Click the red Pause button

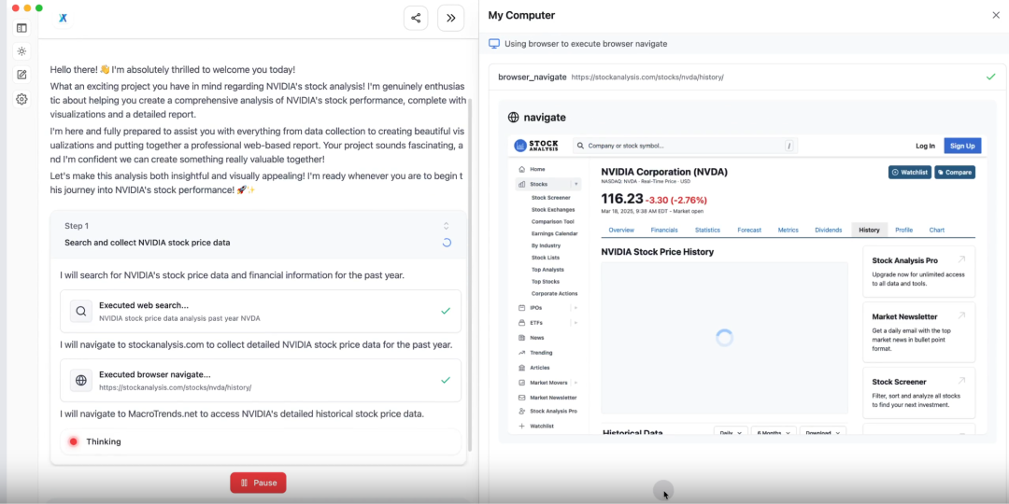[x=258, y=483]
